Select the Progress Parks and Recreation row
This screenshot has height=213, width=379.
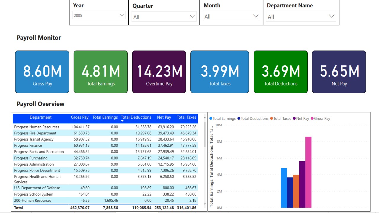click(105, 152)
